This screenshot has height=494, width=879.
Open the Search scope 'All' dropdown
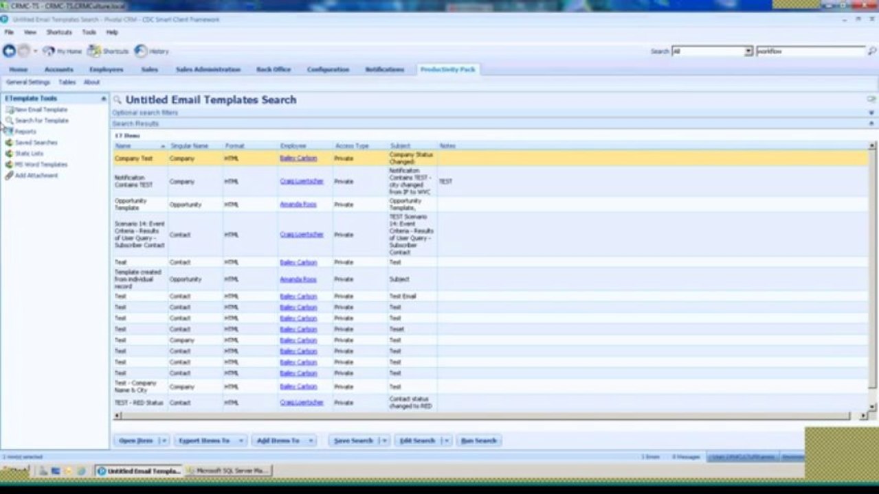tap(749, 51)
